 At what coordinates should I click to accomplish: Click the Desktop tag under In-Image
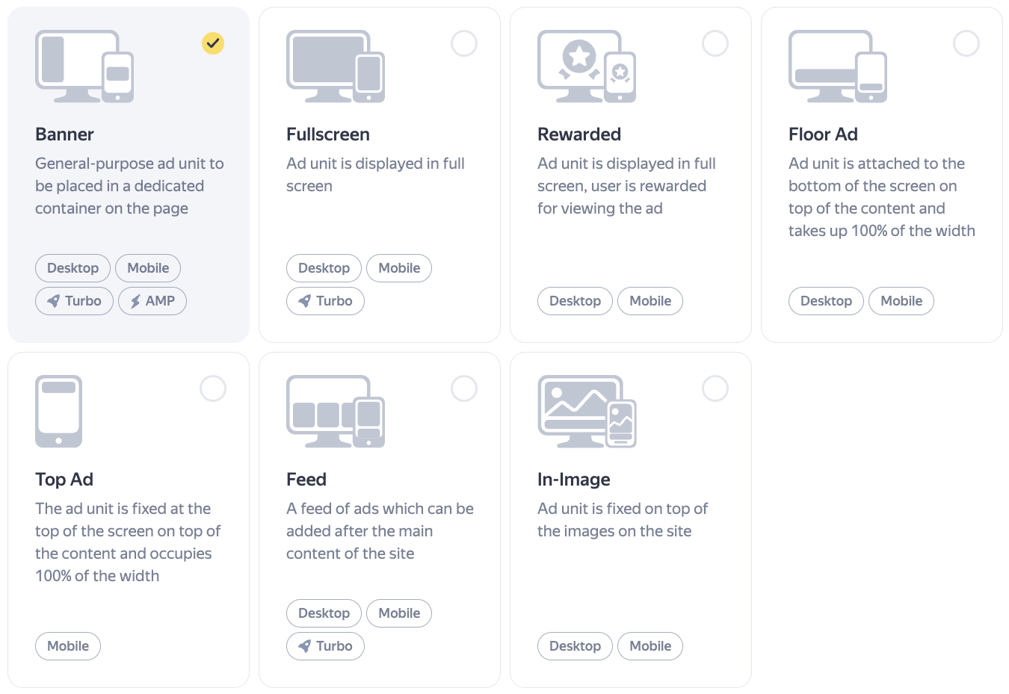pyautogui.click(x=575, y=646)
